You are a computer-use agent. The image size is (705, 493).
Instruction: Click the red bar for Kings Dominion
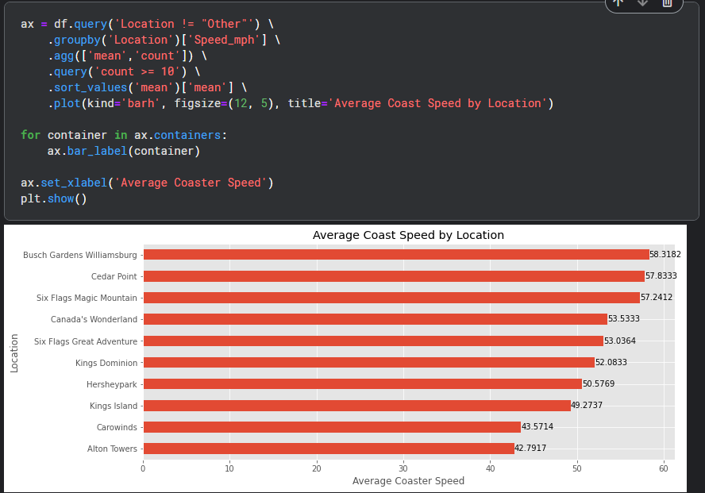coord(369,362)
